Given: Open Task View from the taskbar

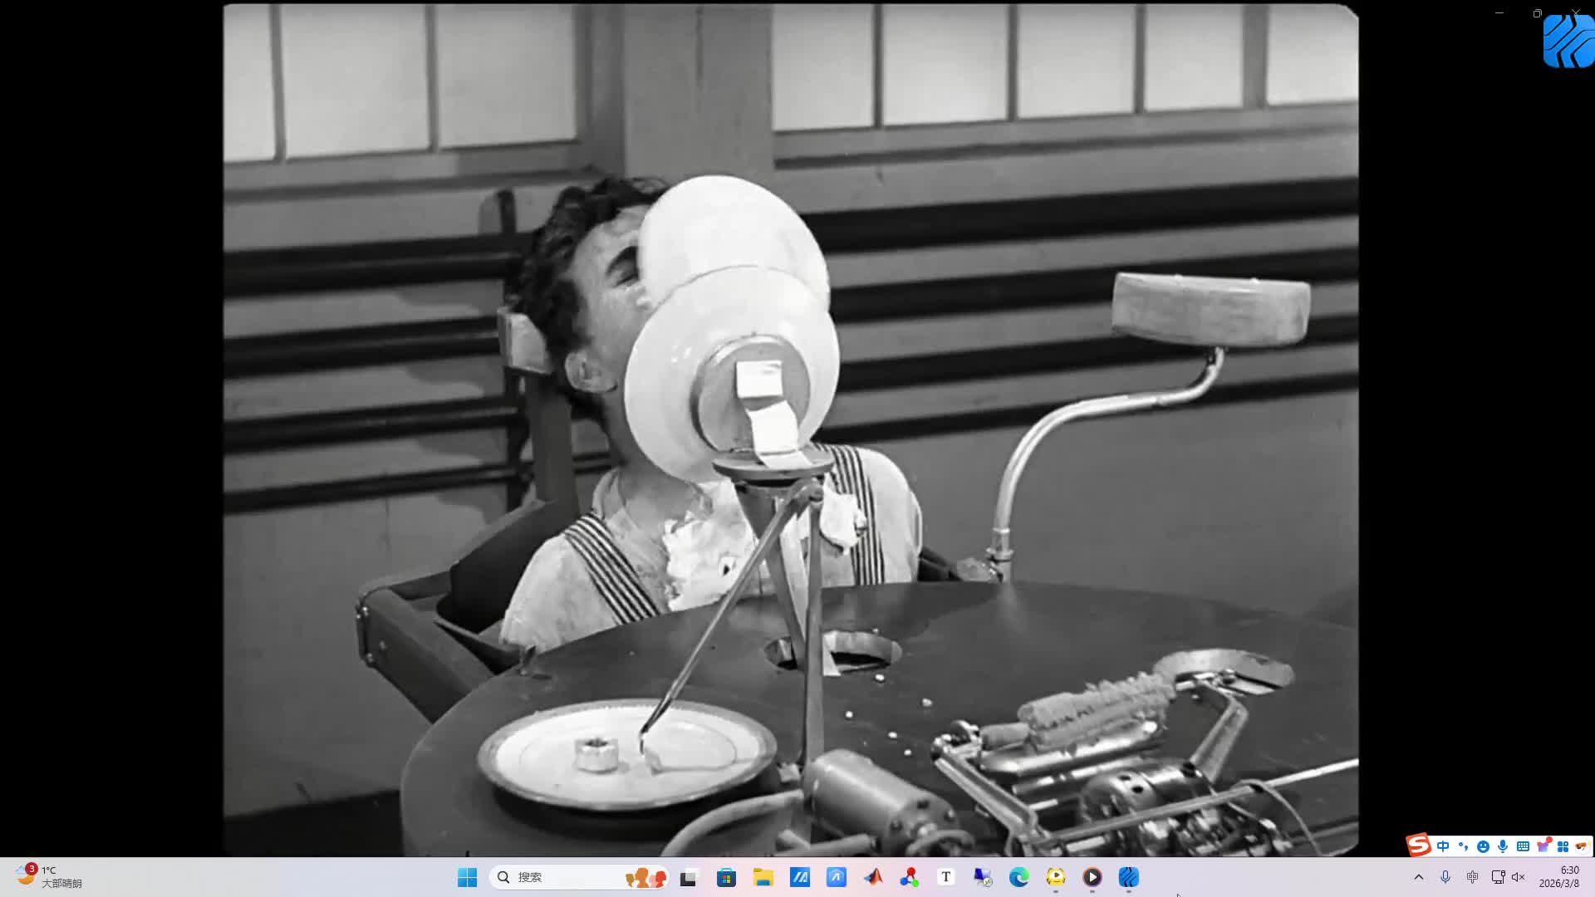Looking at the screenshot, I should click(688, 877).
